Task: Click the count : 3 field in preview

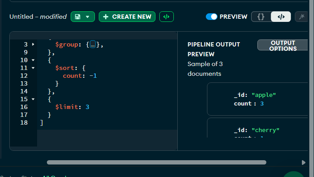Action: coord(249,104)
